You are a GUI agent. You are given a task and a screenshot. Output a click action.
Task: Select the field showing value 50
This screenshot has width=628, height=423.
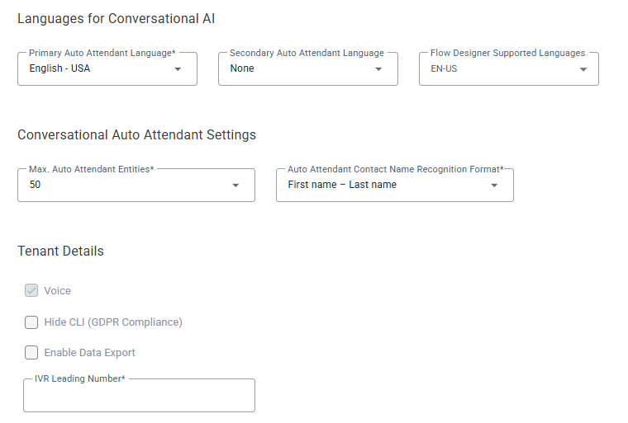click(x=124, y=186)
